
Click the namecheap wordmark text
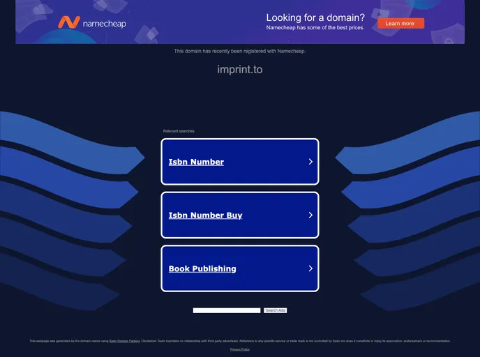coord(104,24)
